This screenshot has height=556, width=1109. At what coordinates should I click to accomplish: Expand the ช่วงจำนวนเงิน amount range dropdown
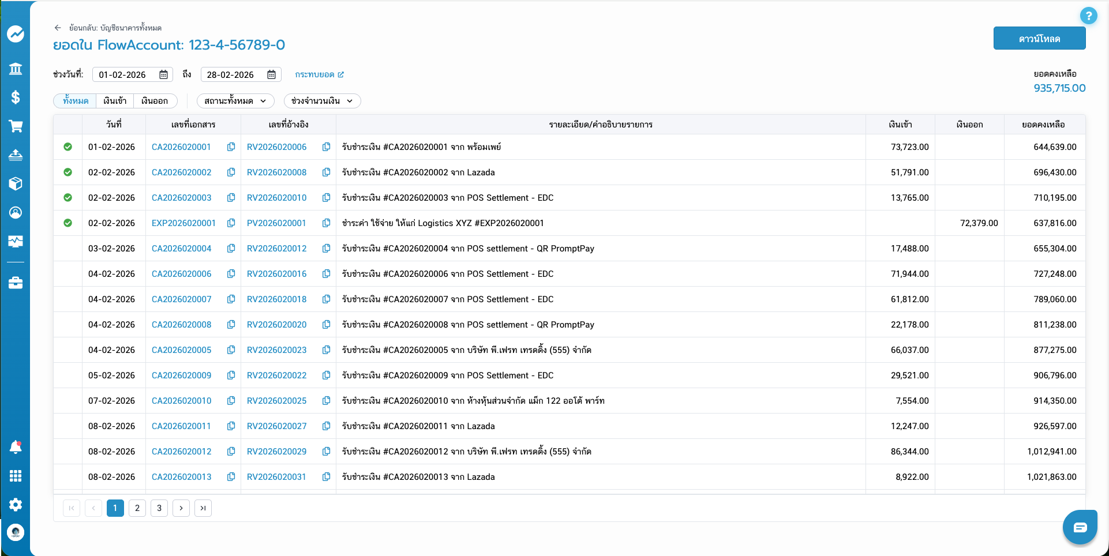coord(322,101)
